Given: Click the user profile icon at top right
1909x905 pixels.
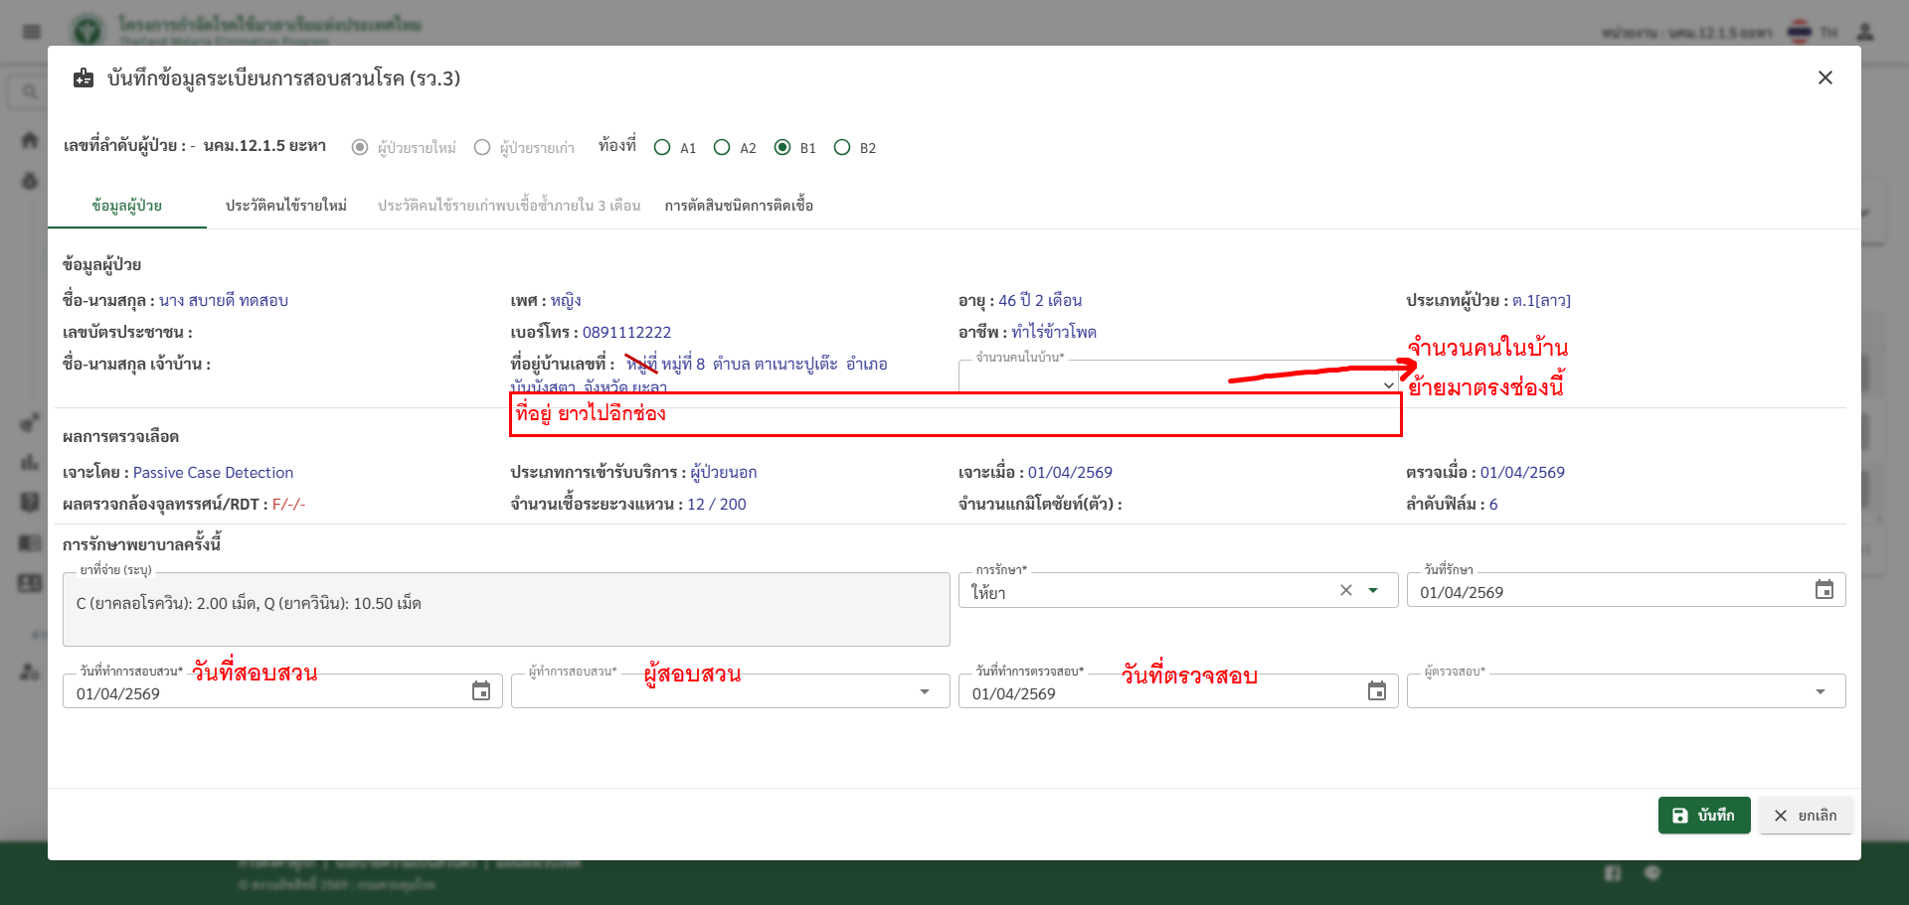Looking at the screenshot, I should [1865, 32].
